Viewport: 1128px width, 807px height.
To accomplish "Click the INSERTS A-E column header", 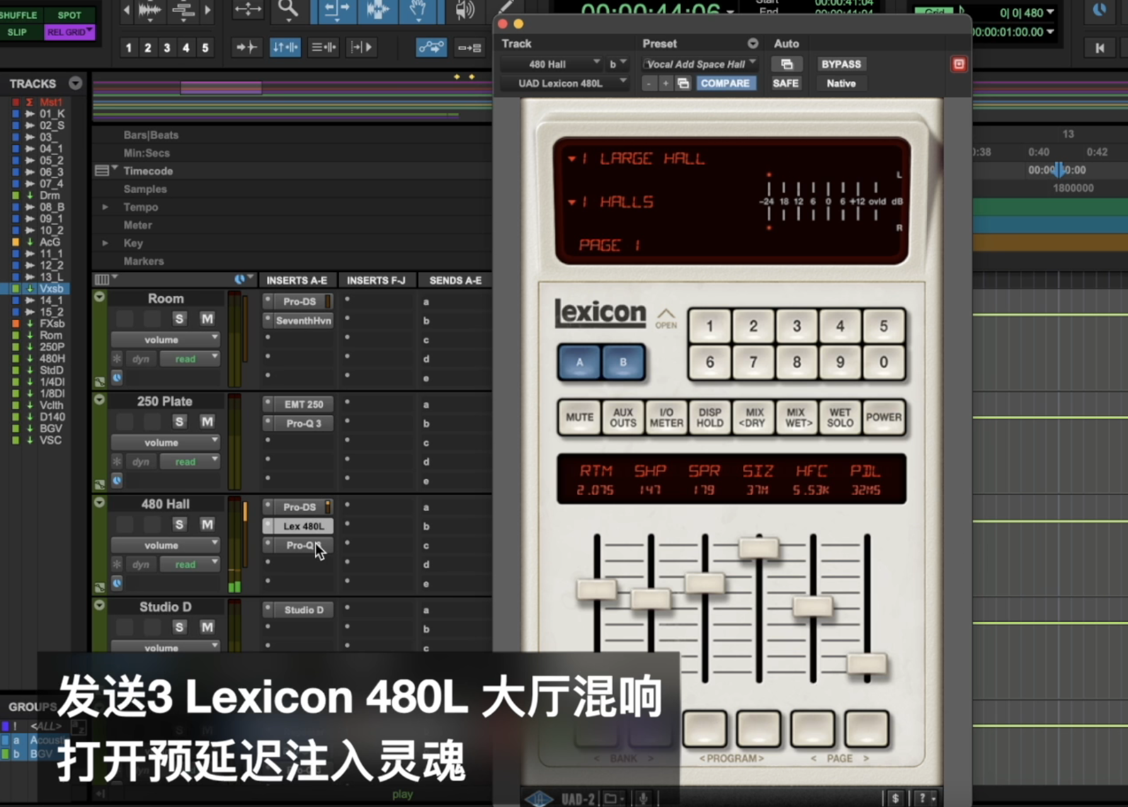I will pos(297,280).
